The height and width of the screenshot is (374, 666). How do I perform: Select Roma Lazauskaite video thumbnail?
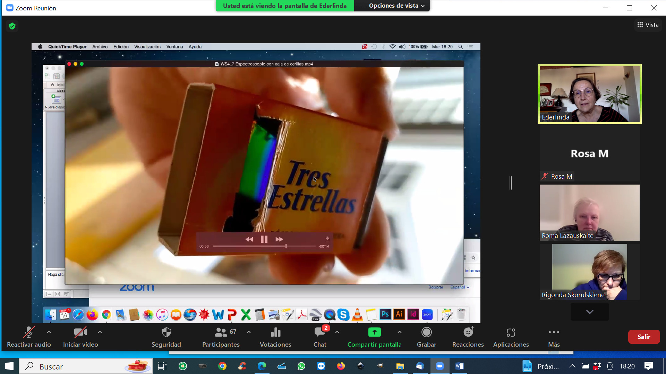[x=590, y=213]
